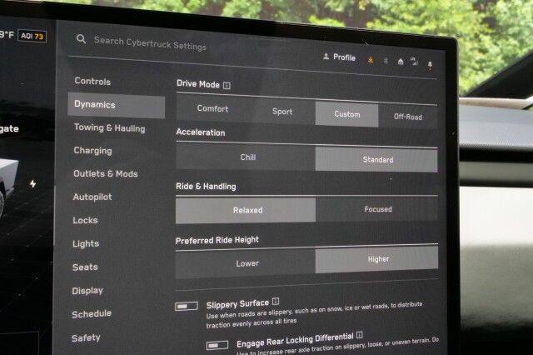The image size is (533, 355).
Task: Tap the orange status icon beside Profile
Action: (x=371, y=60)
